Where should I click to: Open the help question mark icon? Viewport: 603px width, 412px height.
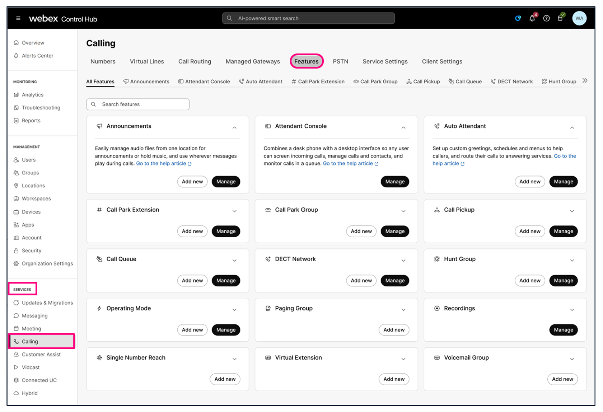(x=546, y=18)
